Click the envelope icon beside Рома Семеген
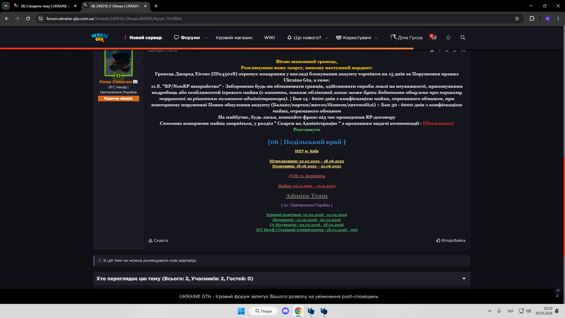565x318 pixels. (x=136, y=82)
